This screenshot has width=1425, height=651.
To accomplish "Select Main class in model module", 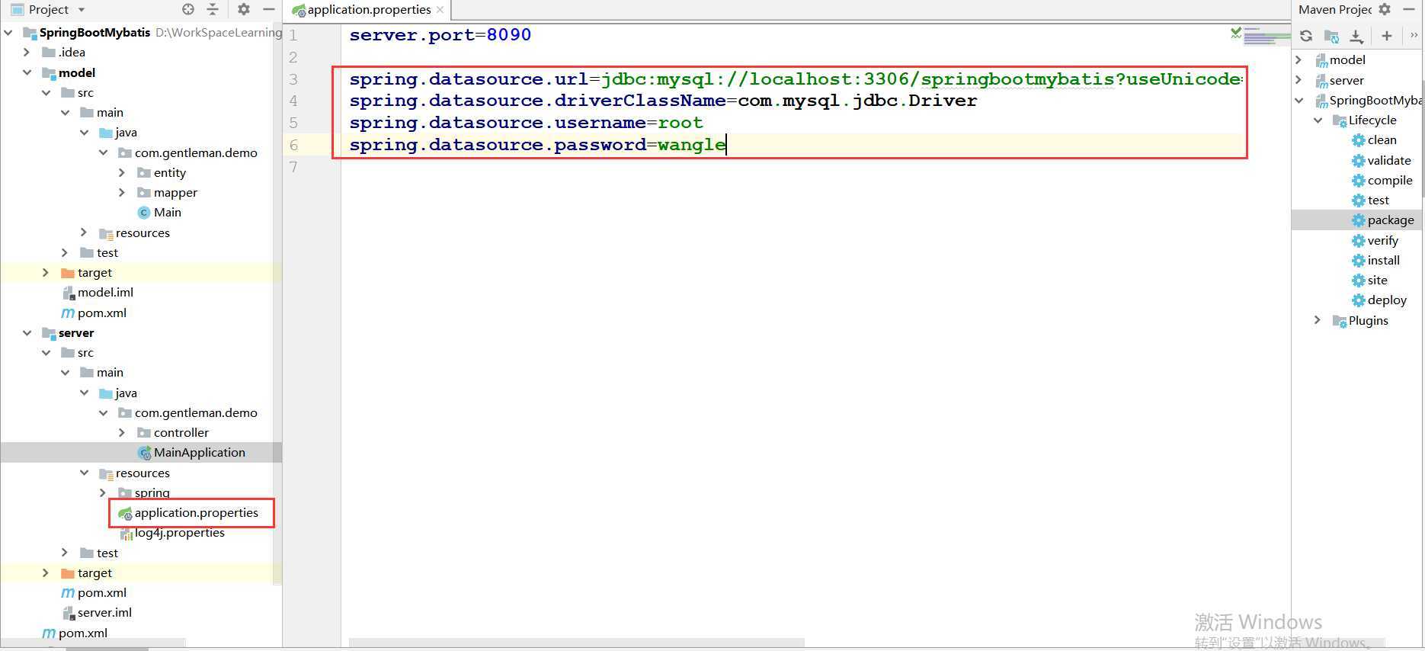I will (x=159, y=212).
